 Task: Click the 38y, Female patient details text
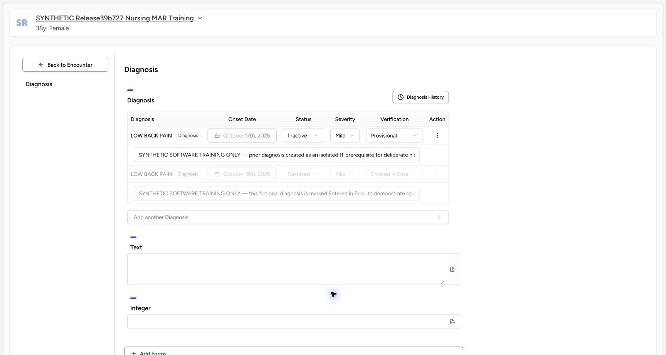[52, 28]
